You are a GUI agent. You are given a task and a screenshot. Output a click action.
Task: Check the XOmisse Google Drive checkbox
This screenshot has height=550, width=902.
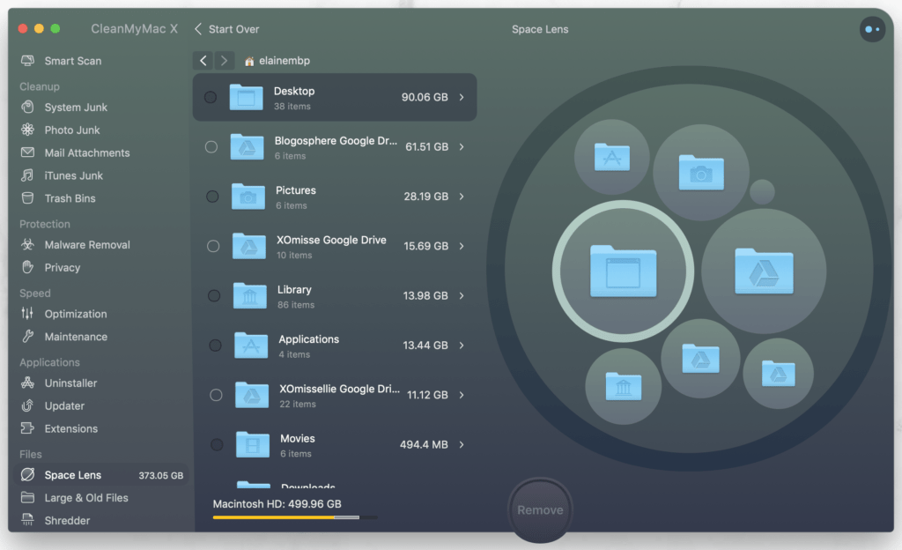click(213, 246)
